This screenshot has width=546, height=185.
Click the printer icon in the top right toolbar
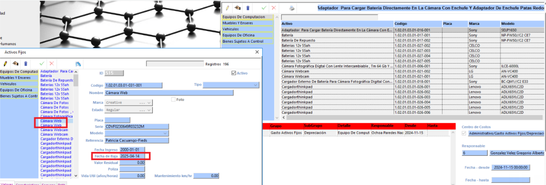tap(292, 8)
